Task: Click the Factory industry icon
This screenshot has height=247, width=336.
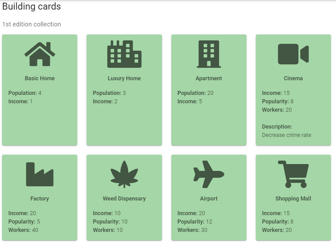Action: click(x=40, y=174)
